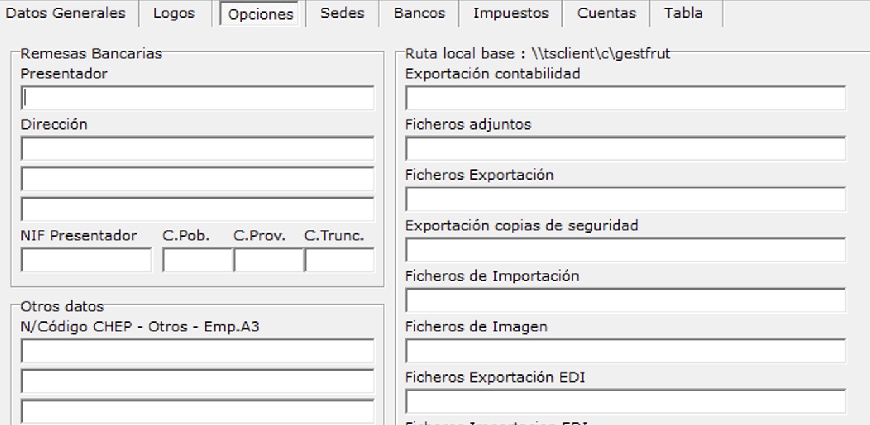
Task: Select the C.Trunc. input box
Action: click(339, 261)
